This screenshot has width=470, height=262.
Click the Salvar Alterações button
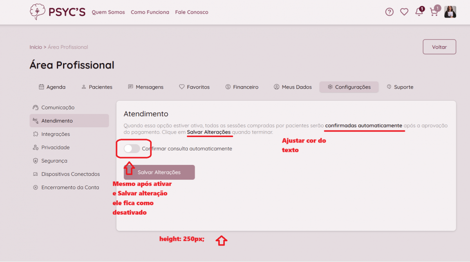159,172
